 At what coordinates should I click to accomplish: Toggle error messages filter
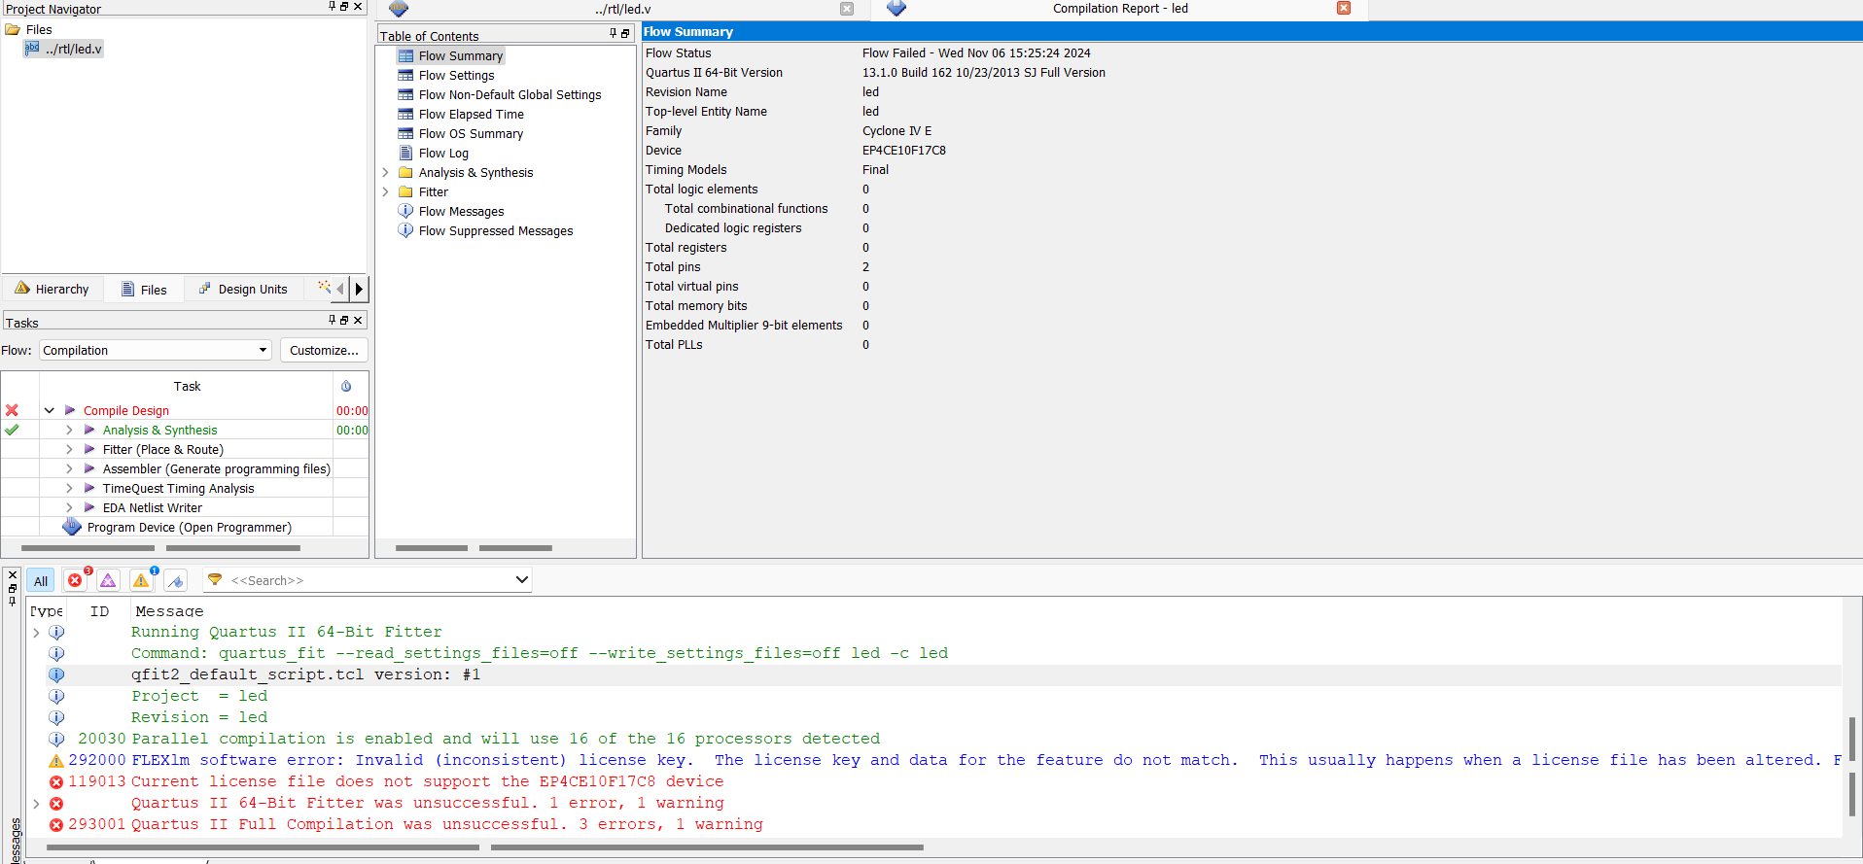[76, 580]
